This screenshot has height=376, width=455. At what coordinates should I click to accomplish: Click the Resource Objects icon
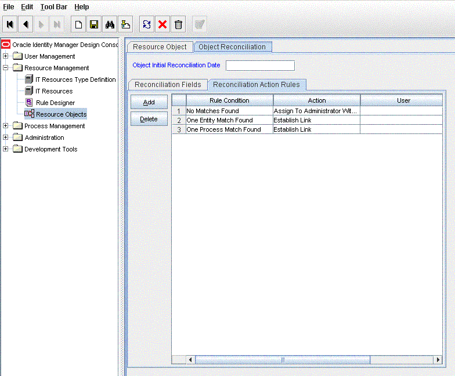point(30,114)
